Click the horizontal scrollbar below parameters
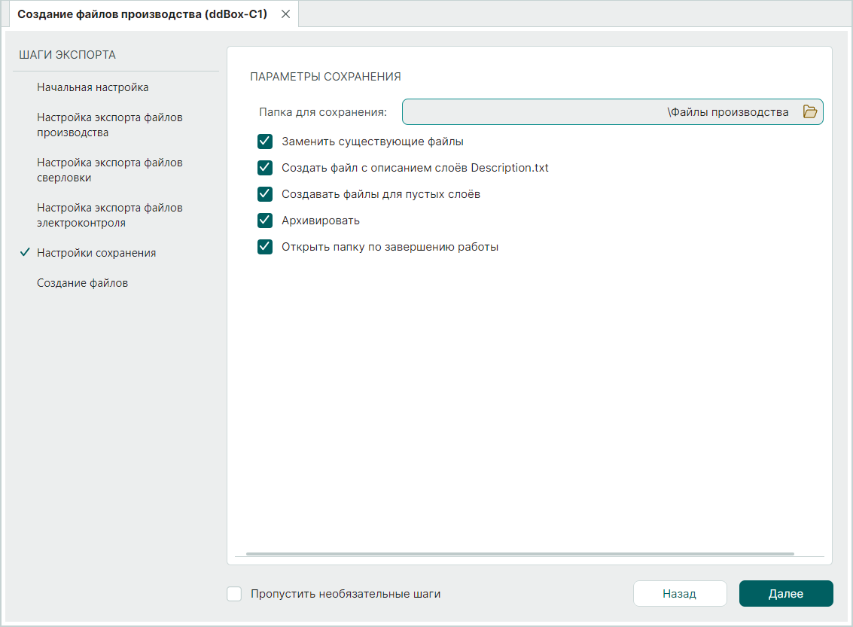Viewport: 853px width, 627px height. (519, 554)
